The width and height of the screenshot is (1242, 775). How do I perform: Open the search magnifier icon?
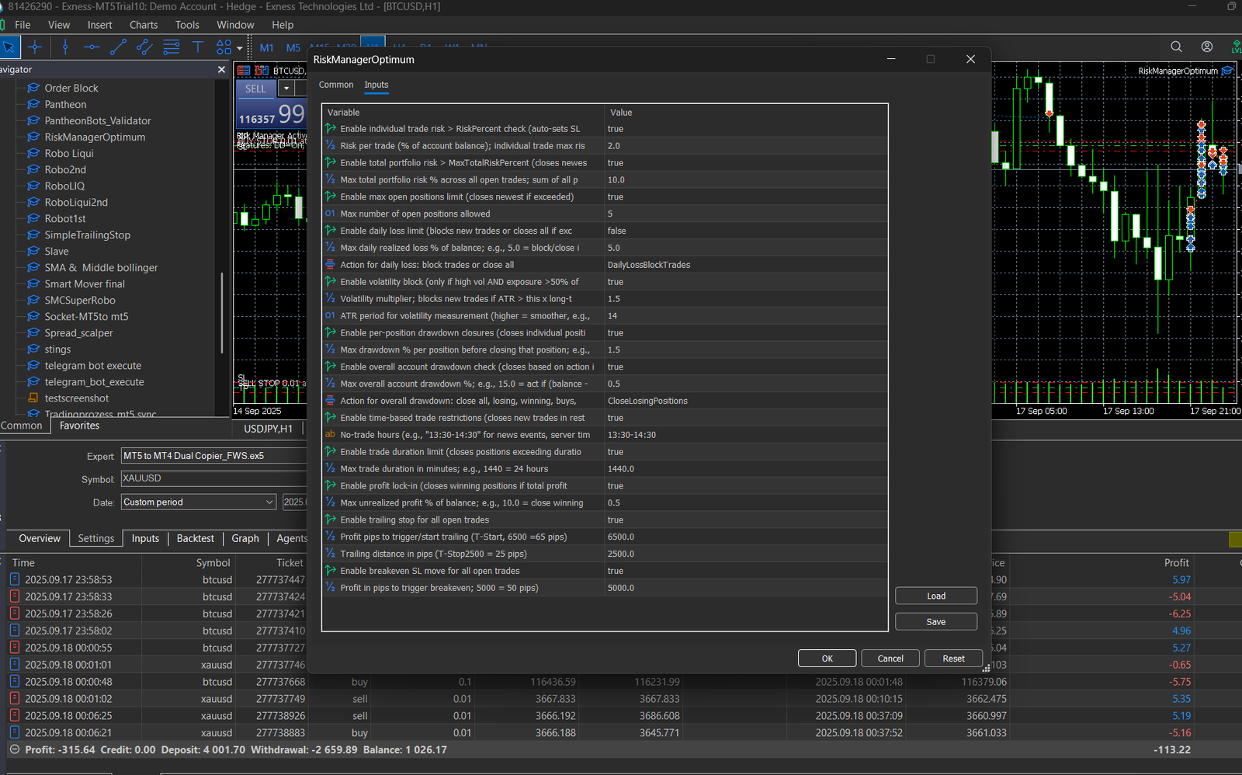1176,47
